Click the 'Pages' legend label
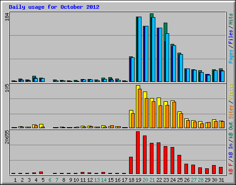236x185 pixels. click(230, 56)
